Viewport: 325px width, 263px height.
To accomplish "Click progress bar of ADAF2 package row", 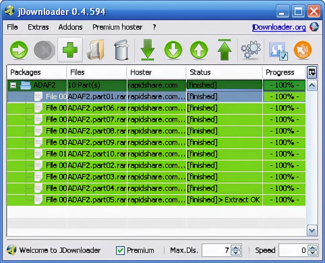I will [284, 85].
